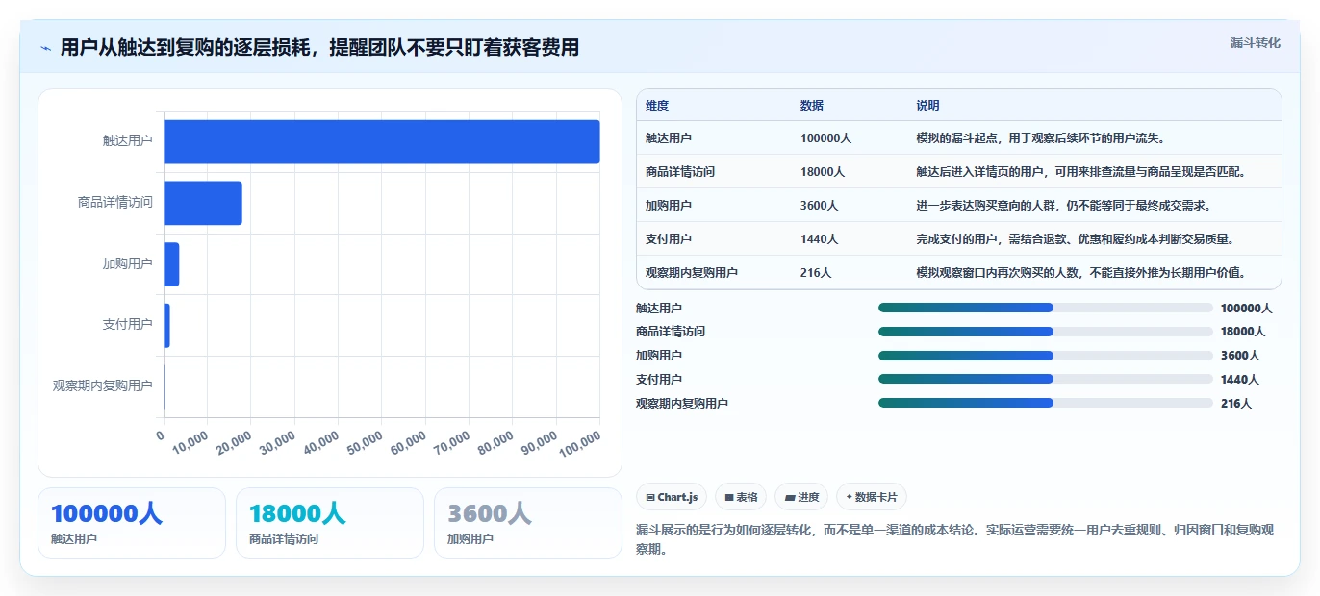The height and width of the screenshot is (596, 1320).
Task: Click the 触达用户 bar in the chart
Action: click(382, 141)
